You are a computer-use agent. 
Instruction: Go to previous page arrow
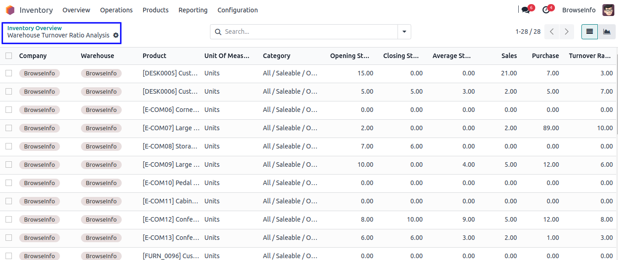click(552, 32)
